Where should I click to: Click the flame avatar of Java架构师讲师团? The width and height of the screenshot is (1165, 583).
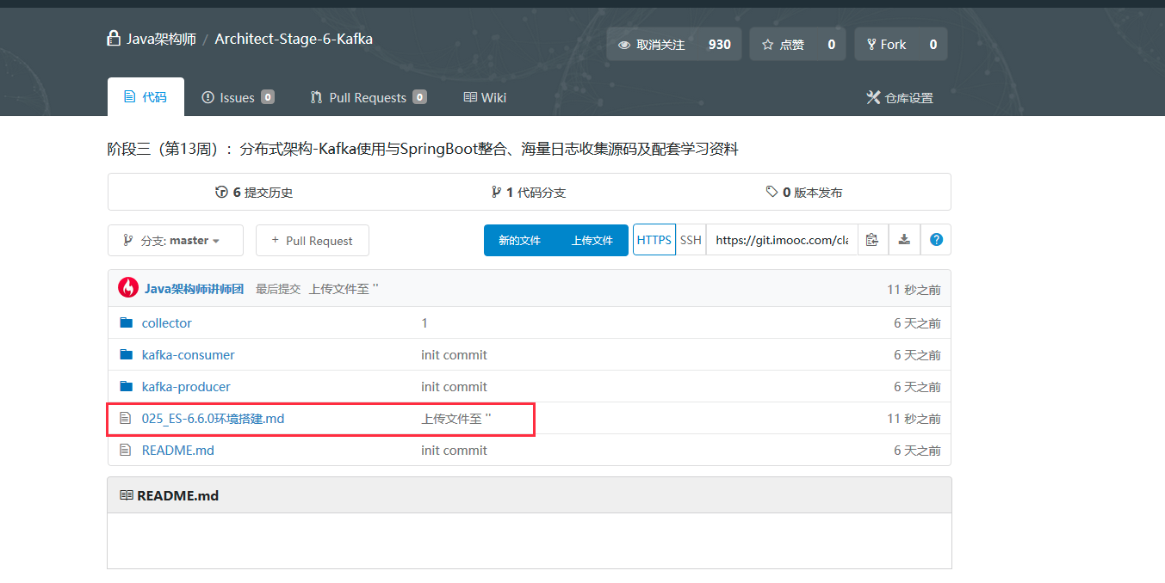point(128,288)
